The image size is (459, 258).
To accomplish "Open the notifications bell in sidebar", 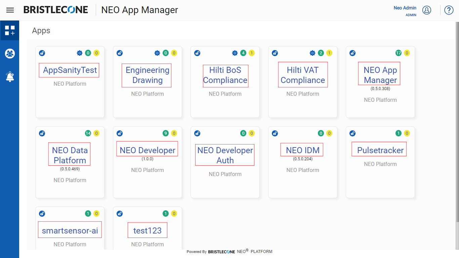I will [10, 77].
